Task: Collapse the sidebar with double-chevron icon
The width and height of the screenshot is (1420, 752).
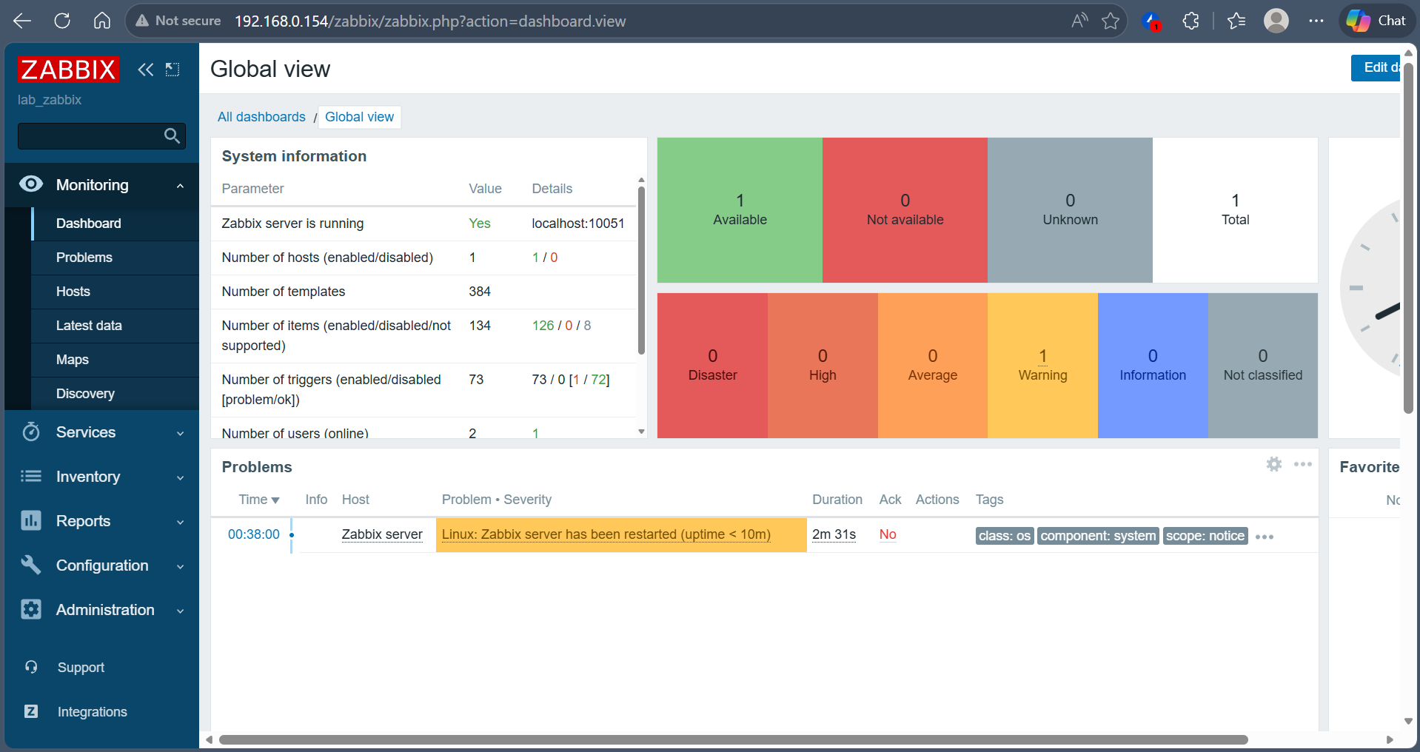Action: point(146,70)
